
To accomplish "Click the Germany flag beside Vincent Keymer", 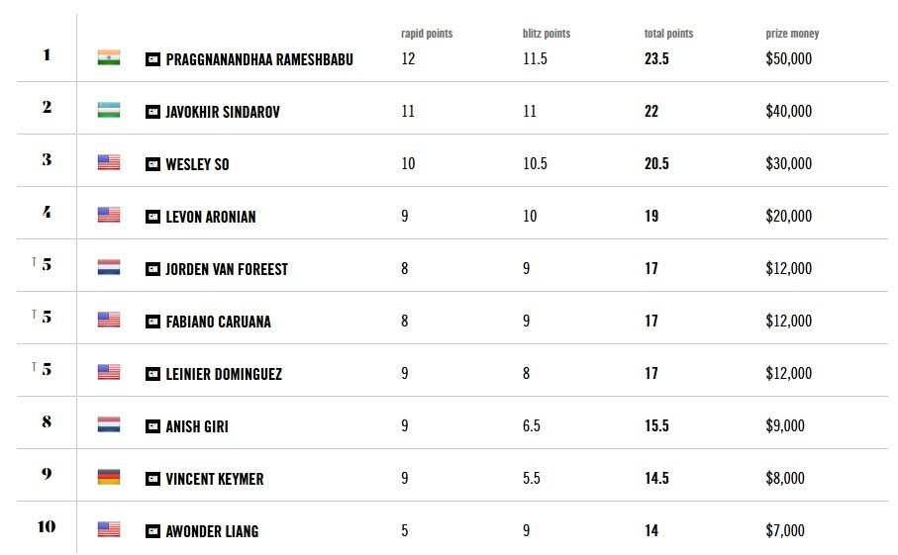I will (x=109, y=477).
